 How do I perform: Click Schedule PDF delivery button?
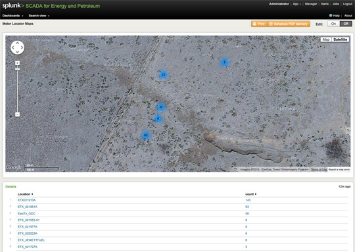[289, 24]
